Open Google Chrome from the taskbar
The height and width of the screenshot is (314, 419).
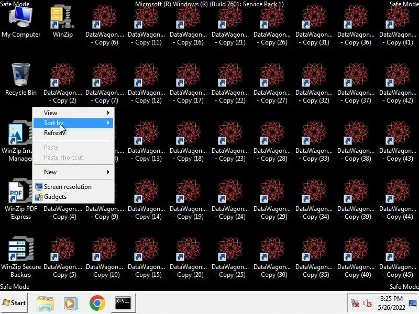coord(97,303)
